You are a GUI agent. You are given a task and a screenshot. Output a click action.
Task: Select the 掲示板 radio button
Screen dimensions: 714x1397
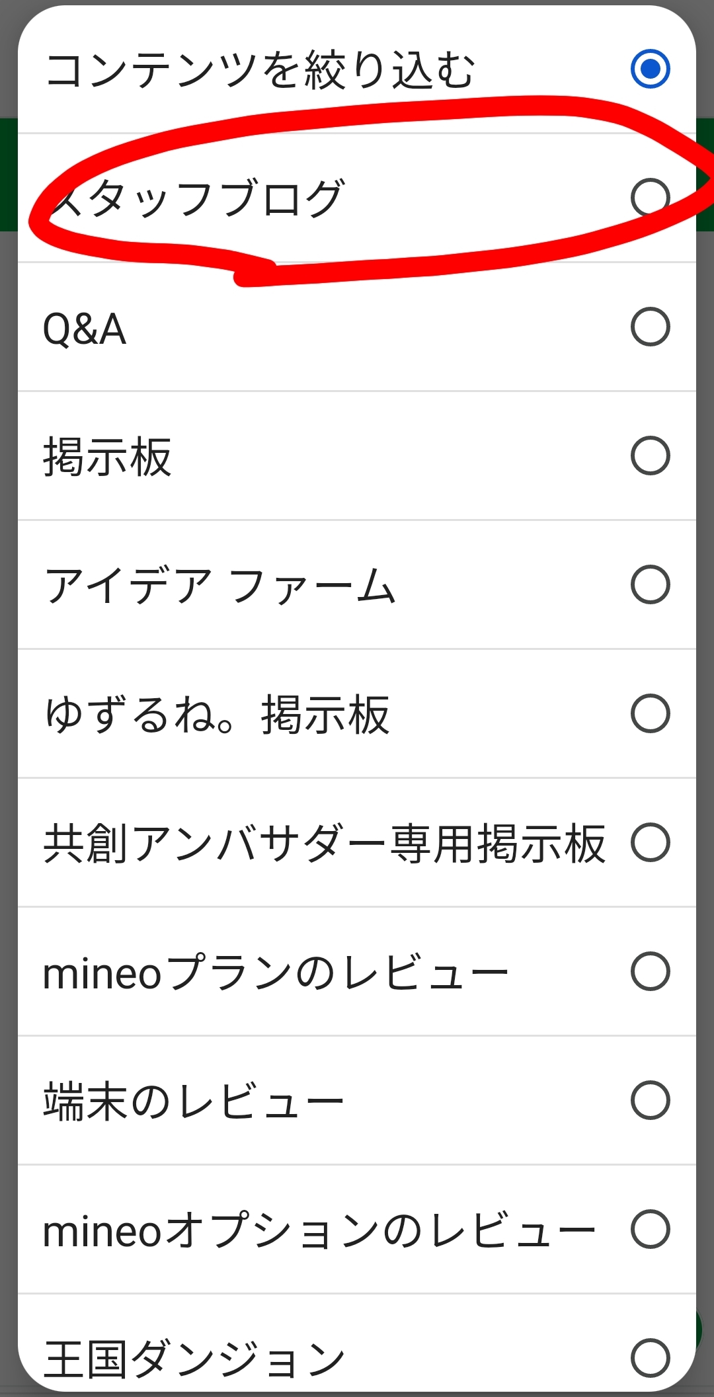[651, 456]
